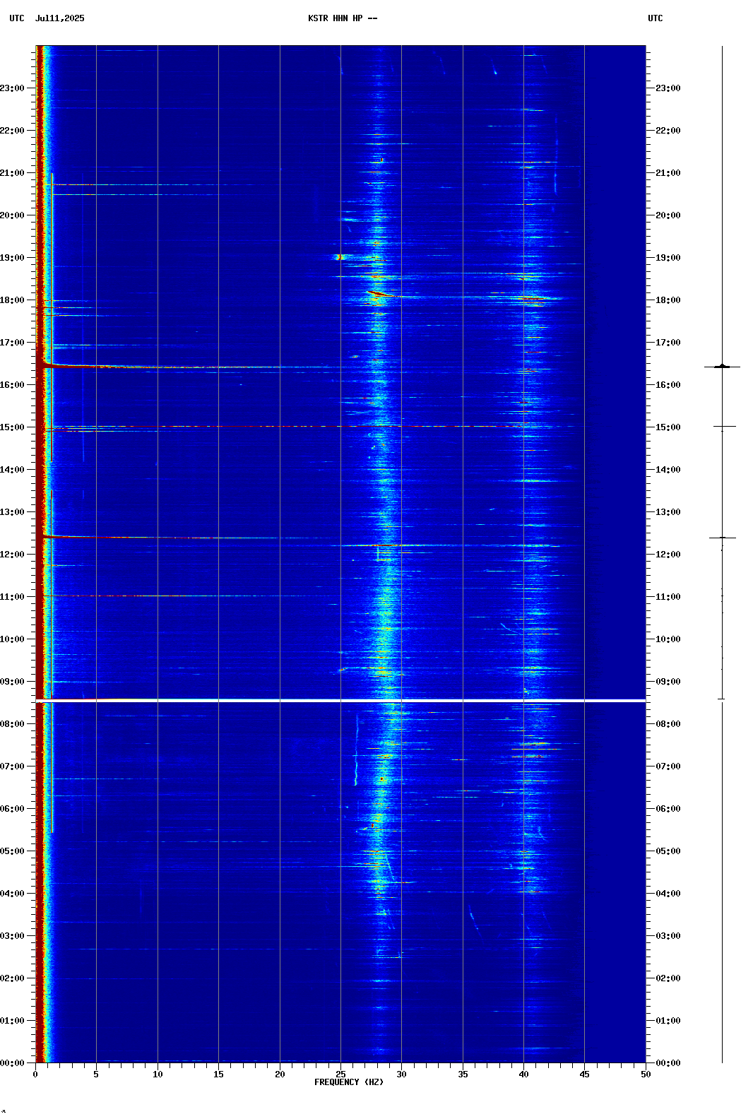The width and height of the screenshot is (753, 1119).
Task: Click the 23:00 label on the left axis
Action: point(12,88)
